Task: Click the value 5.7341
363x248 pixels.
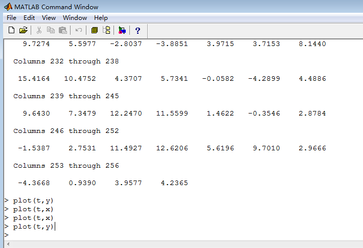Action: pos(174,79)
